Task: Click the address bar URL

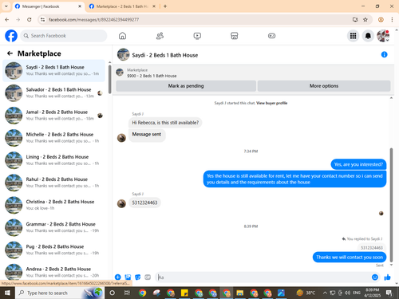Action: tap(94, 20)
